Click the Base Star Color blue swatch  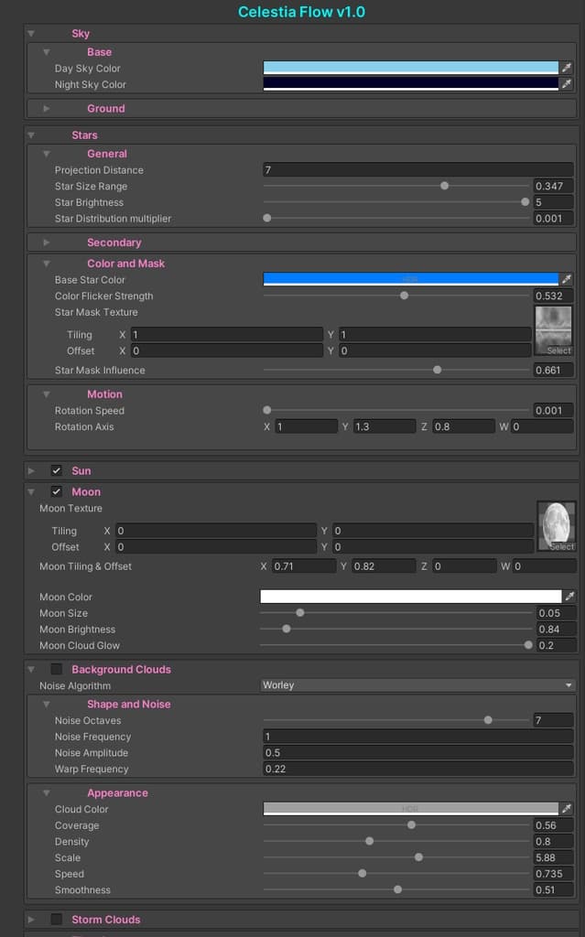[410, 279]
